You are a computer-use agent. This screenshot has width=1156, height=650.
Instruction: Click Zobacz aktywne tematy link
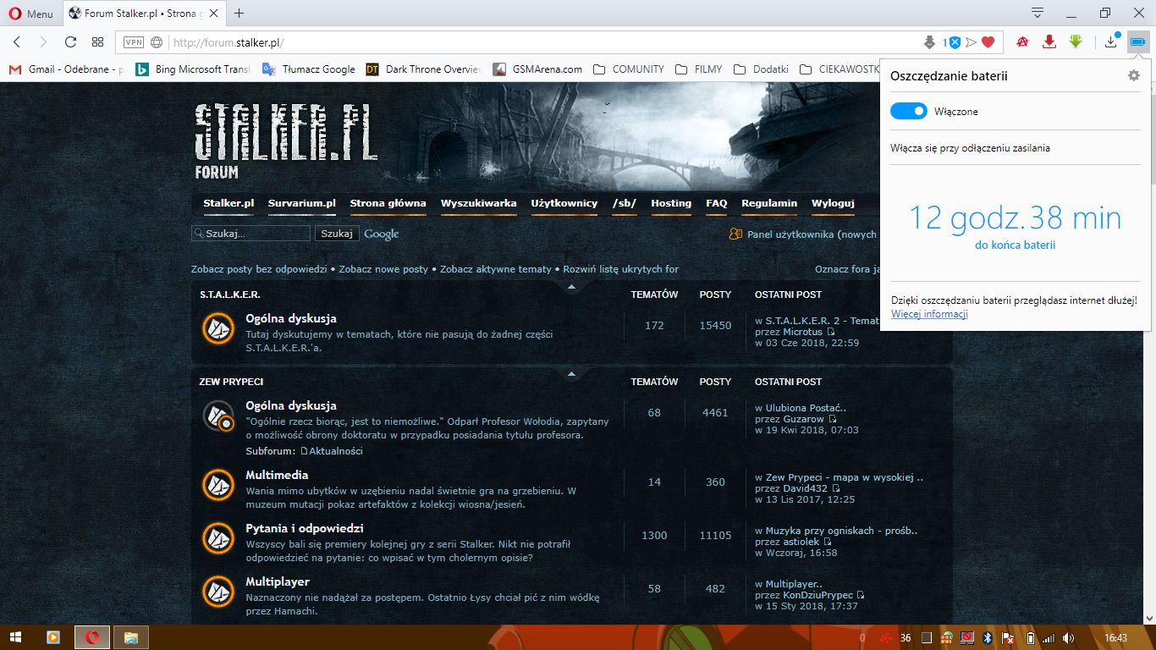point(496,269)
